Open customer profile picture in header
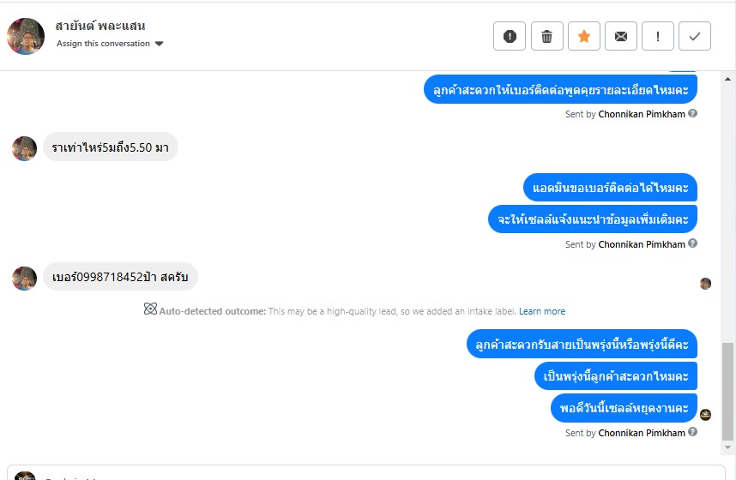This screenshot has height=480, width=736. pos(26,36)
